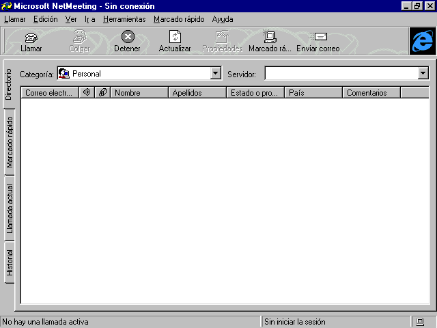Sort by País column header
This screenshot has width=437, height=328.
coord(313,92)
